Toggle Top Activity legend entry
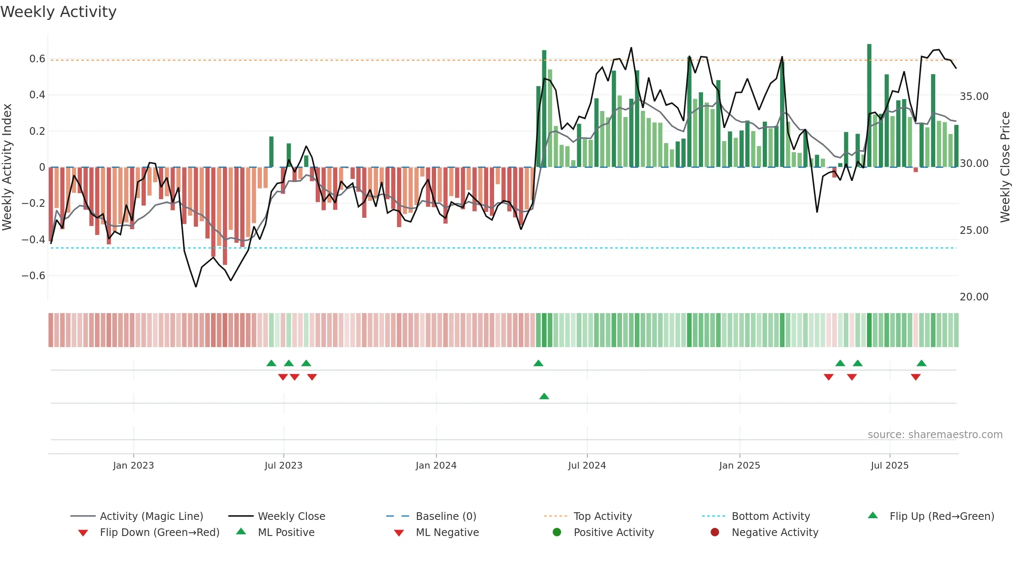 coord(588,516)
